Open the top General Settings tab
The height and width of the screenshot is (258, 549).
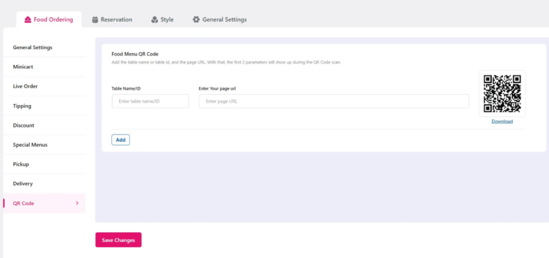219,20
